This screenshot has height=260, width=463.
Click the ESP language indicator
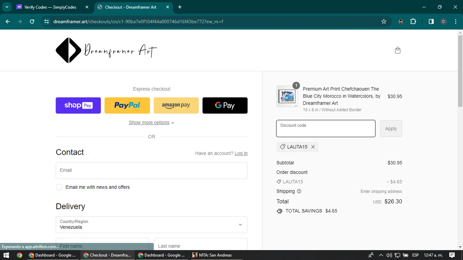pos(415,255)
